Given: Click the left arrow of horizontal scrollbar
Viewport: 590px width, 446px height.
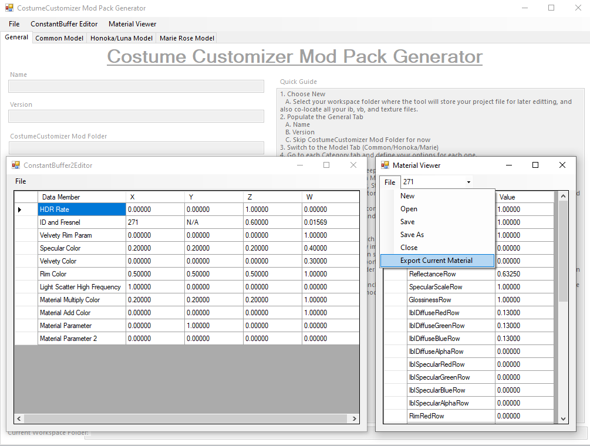Looking at the screenshot, I should click(x=19, y=418).
